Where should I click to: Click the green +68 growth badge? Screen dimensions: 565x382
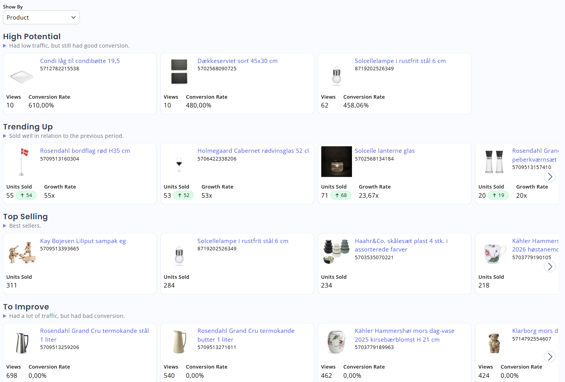[x=341, y=195]
